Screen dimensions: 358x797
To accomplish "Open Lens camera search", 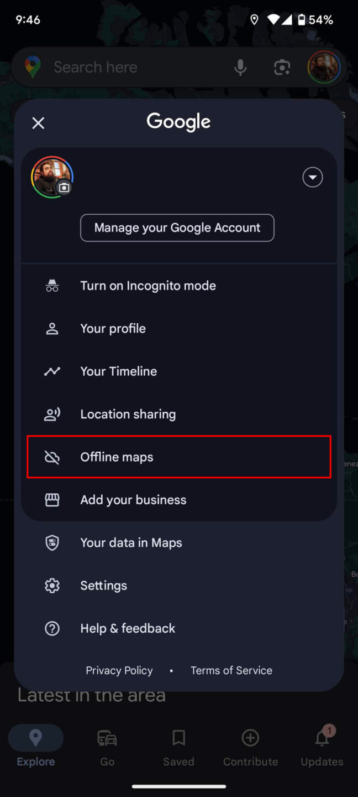I will [282, 66].
